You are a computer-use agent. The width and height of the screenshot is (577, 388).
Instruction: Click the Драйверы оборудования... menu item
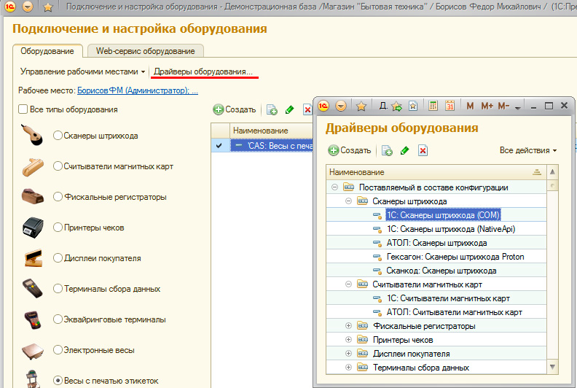203,72
